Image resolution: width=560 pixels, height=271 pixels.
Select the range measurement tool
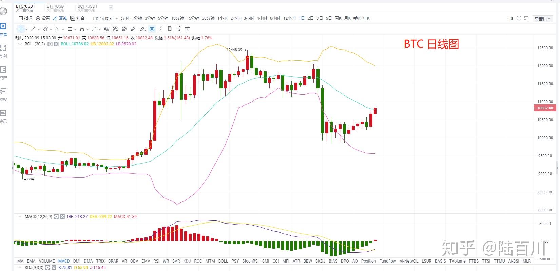click(x=94, y=29)
